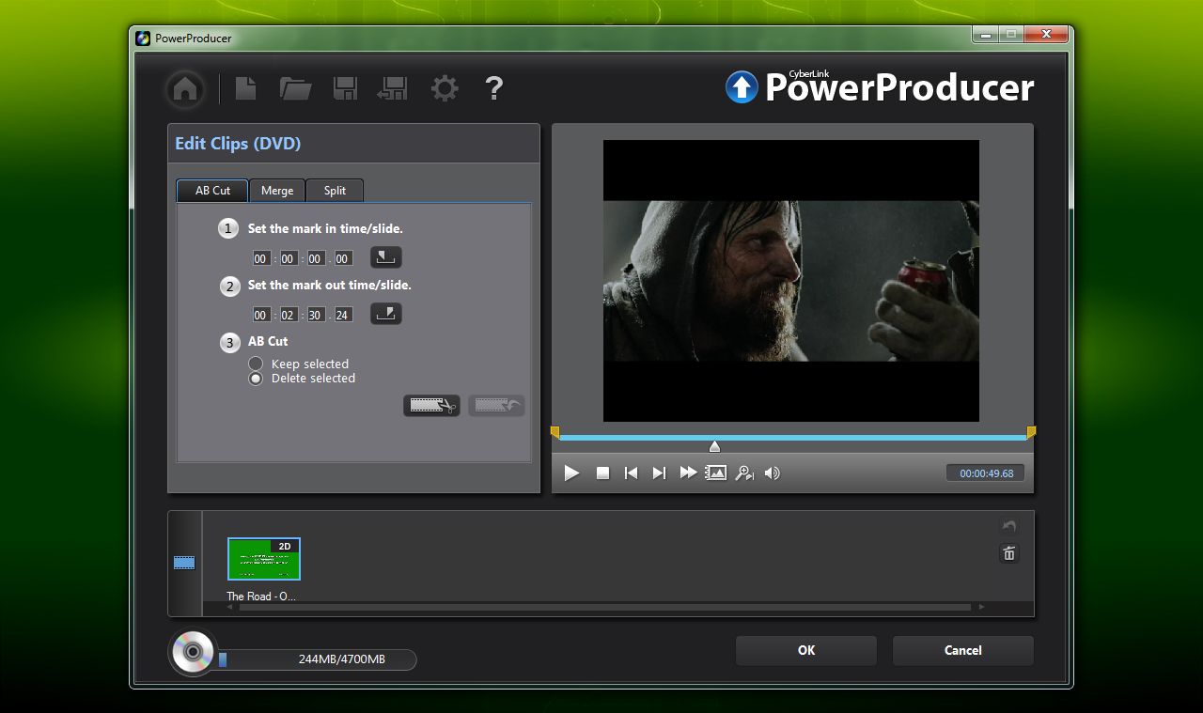Apply the AB cut scissors button
The height and width of the screenshot is (713, 1203).
coord(431,405)
